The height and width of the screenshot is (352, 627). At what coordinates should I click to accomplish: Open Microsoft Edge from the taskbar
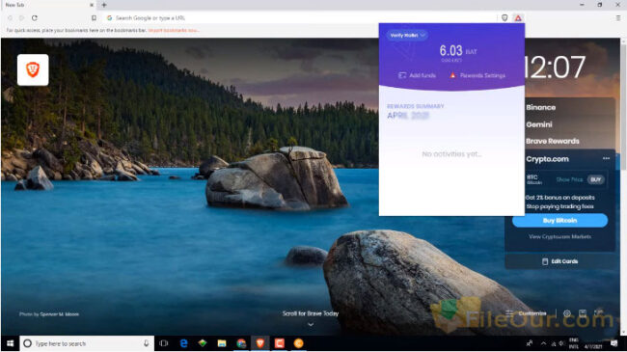(184, 343)
